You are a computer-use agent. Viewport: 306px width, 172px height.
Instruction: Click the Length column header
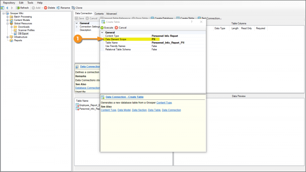click(x=235, y=28)
